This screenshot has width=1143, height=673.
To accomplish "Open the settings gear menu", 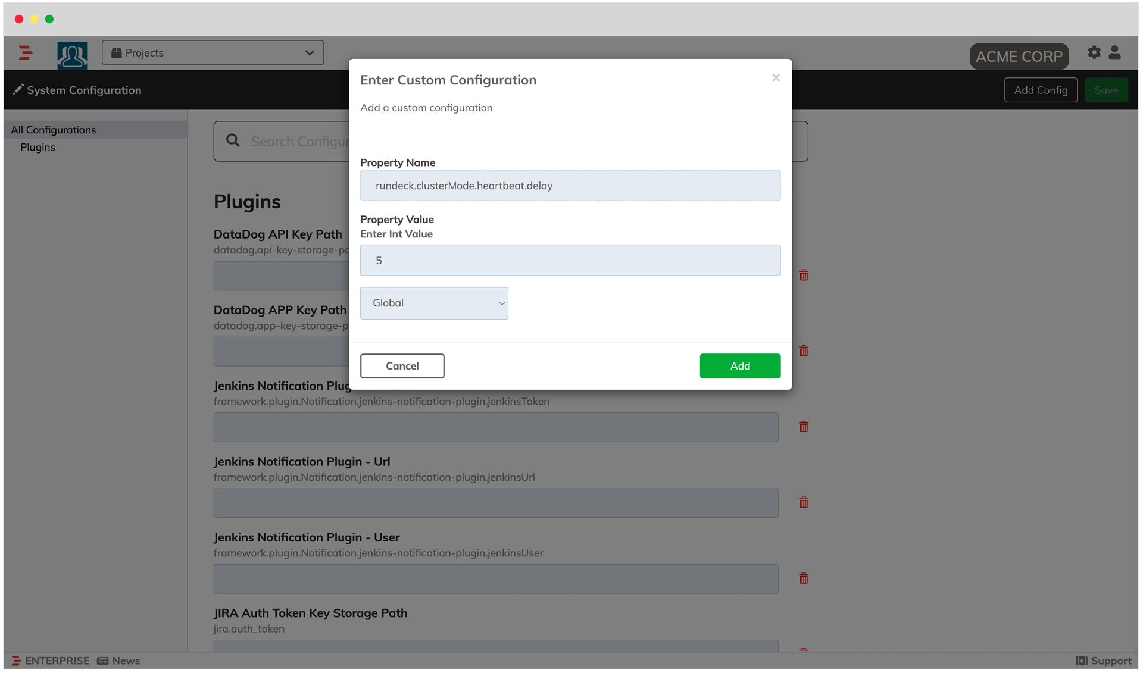I will click(x=1094, y=52).
